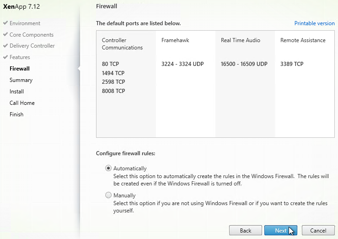Go Back to the previous step
Image resolution: width=338 pixels, height=239 pixels.
point(246,231)
